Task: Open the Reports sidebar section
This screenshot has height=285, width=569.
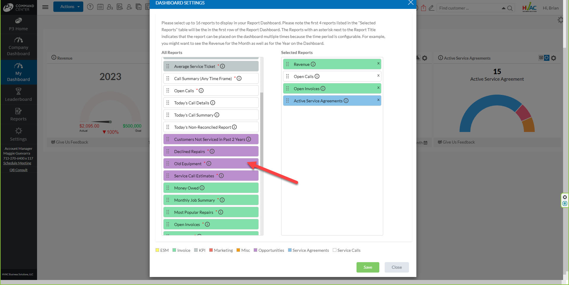Action: click(18, 114)
